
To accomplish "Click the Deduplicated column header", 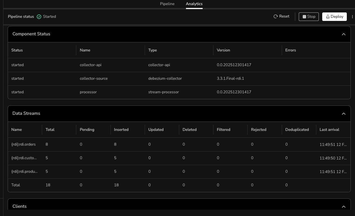I will point(297,130).
